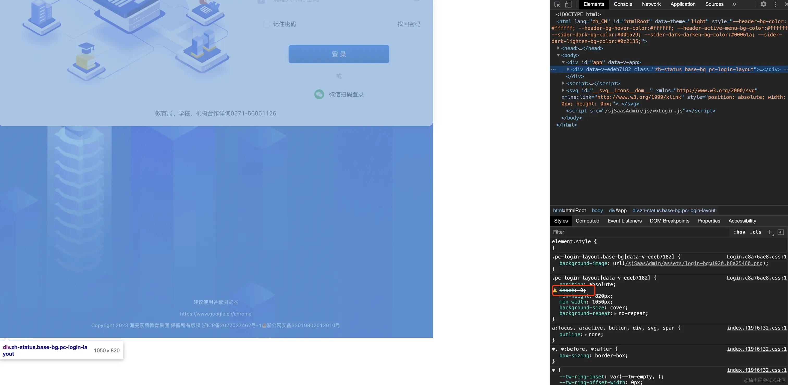The image size is (788, 385).
Task: Click div.zh-status.base-bg.pc-login-layout breadcrumb
Action: coord(674,211)
